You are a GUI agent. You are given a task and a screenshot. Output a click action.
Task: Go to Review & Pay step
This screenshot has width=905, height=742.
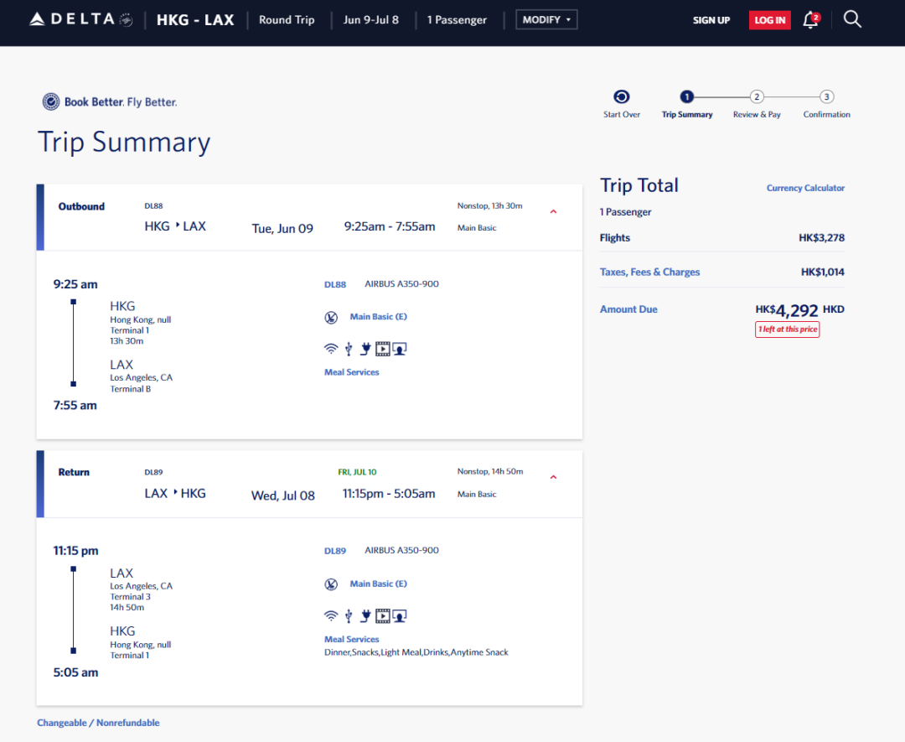[757, 97]
